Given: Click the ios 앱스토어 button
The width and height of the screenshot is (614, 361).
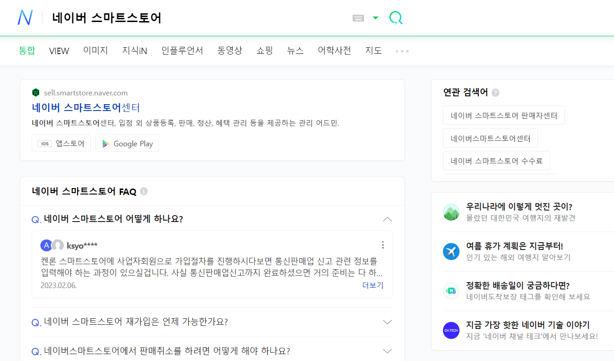Looking at the screenshot, I should click(61, 143).
